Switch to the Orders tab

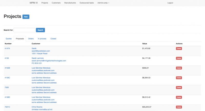(31, 39)
